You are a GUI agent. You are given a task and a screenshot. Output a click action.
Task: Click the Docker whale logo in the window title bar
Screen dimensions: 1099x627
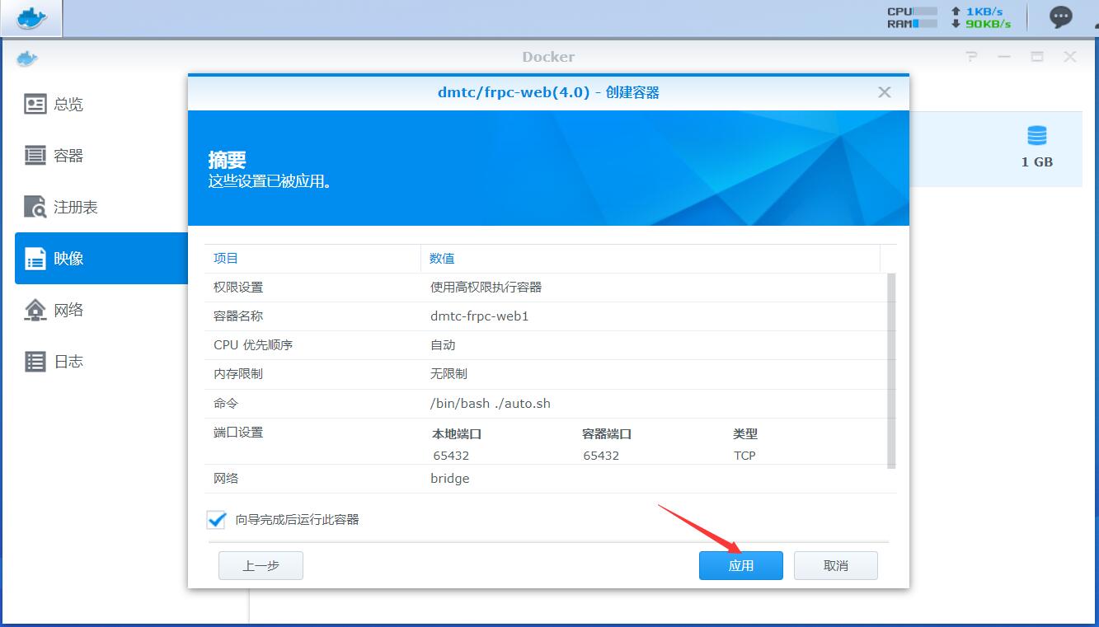[27, 58]
